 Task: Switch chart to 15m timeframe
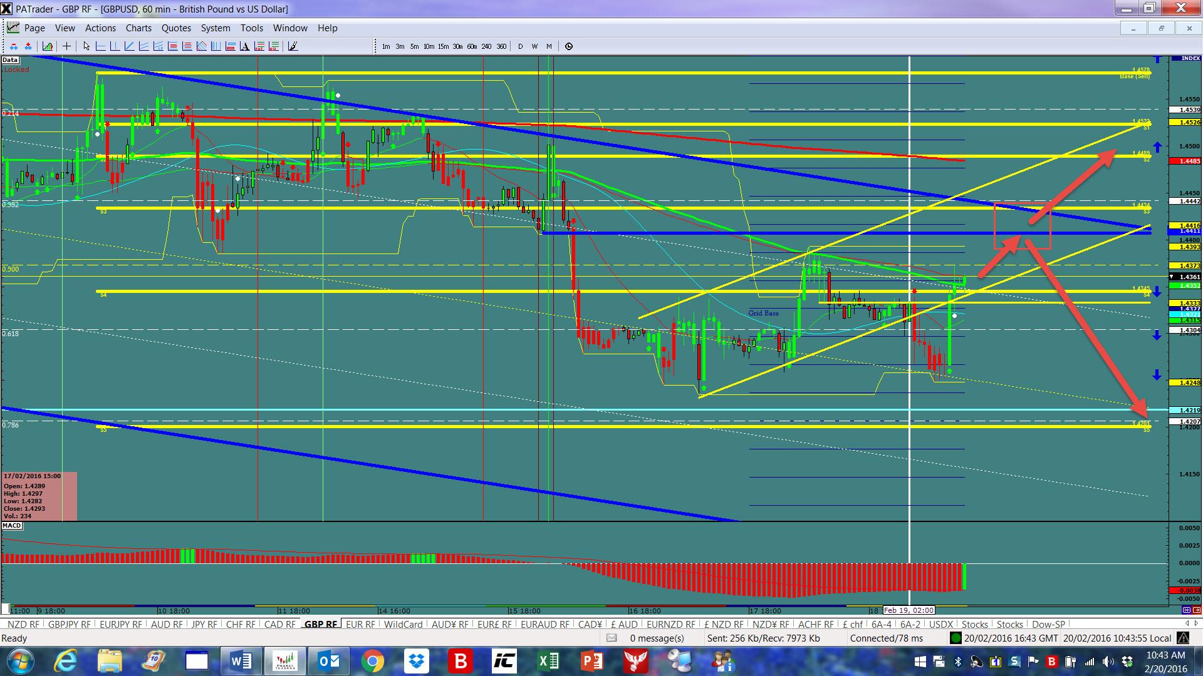(443, 46)
